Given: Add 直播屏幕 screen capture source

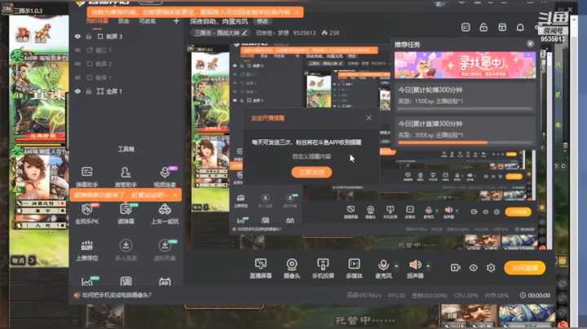Looking at the screenshot, I should [x=261, y=268].
